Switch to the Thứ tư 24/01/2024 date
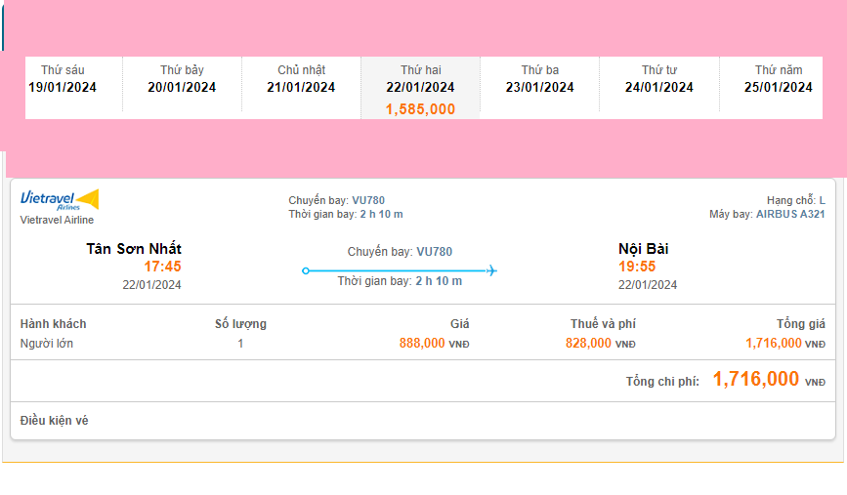The image size is (847, 495). coord(658,79)
